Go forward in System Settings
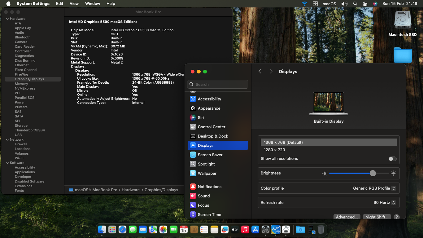This screenshot has width=423, height=238. pyautogui.click(x=271, y=71)
